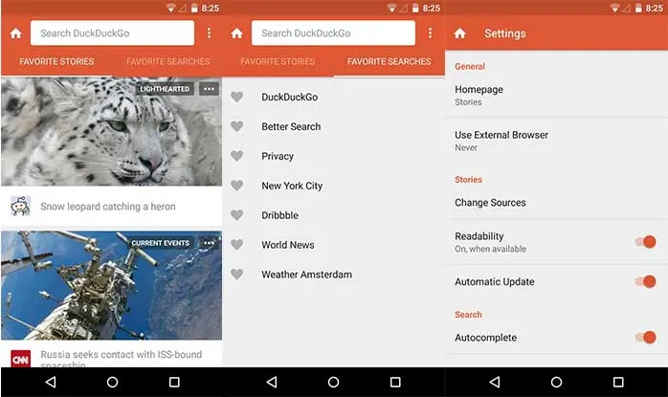This screenshot has height=397, width=668.
Task: Select the World News favorite search
Action: pyautogui.click(x=287, y=245)
